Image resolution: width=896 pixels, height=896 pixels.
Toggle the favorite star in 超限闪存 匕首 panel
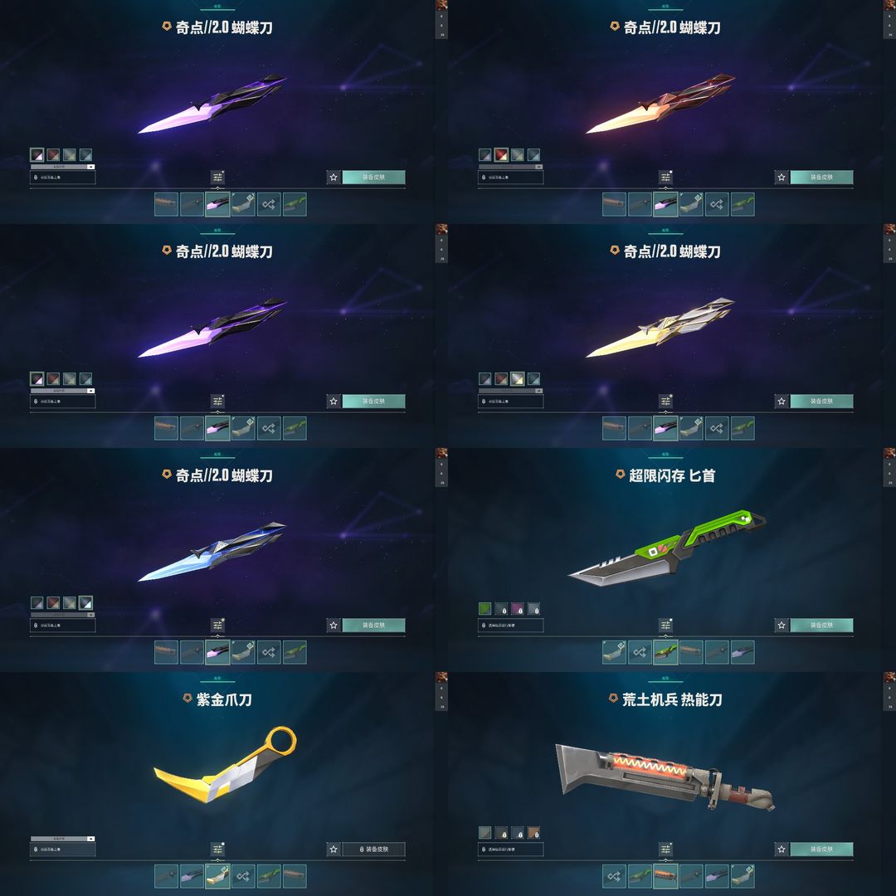782,626
